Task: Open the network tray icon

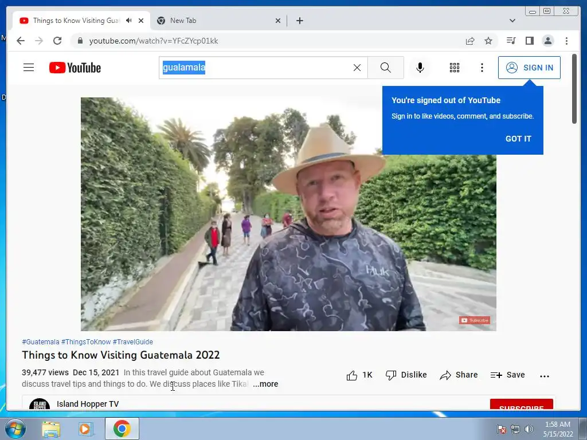Action: [515, 429]
